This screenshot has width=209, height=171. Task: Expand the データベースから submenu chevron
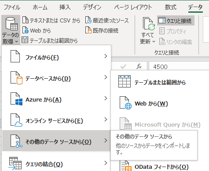click(106, 77)
